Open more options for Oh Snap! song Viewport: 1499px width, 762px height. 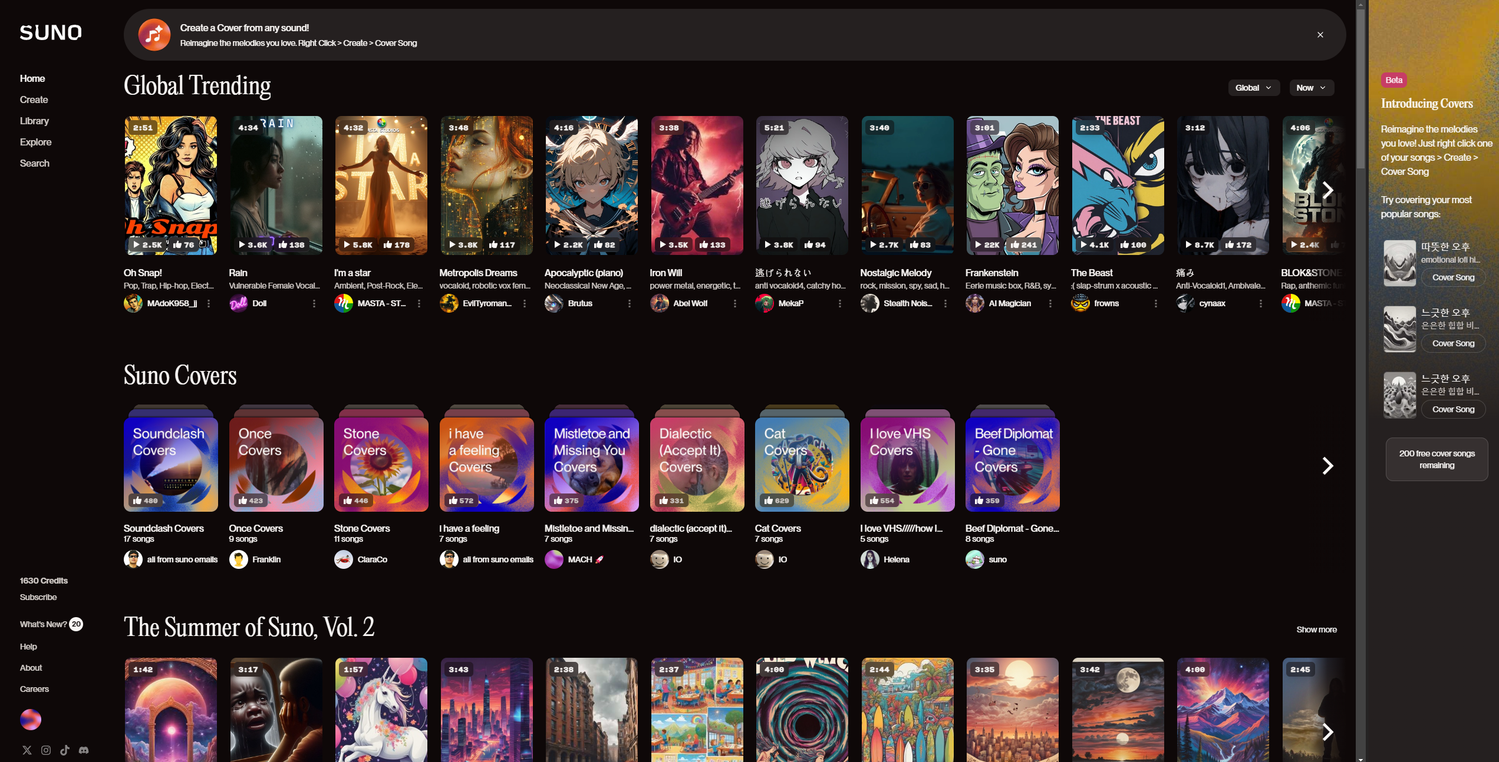(209, 303)
